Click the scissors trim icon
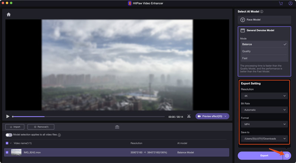This screenshot has height=163, width=296. [189, 116]
